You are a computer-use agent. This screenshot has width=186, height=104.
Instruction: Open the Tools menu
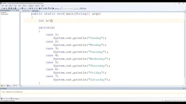coord(19,6)
